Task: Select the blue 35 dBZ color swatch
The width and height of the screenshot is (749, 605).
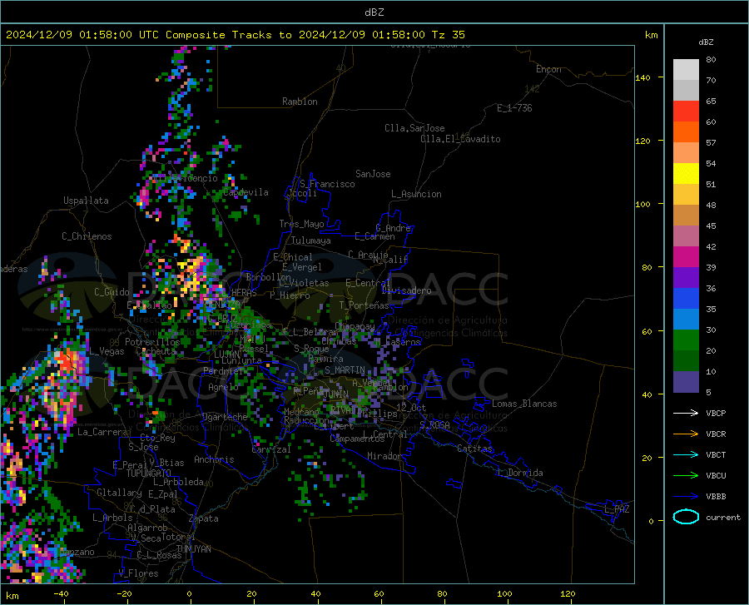Action: pyautogui.click(x=686, y=299)
